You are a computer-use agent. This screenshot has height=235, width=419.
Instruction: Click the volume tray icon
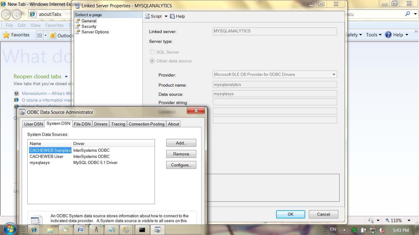(382, 230)
